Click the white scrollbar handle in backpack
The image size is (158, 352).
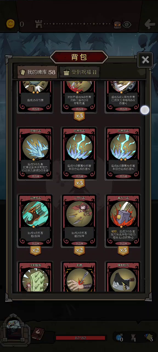[x=145, y=110]
